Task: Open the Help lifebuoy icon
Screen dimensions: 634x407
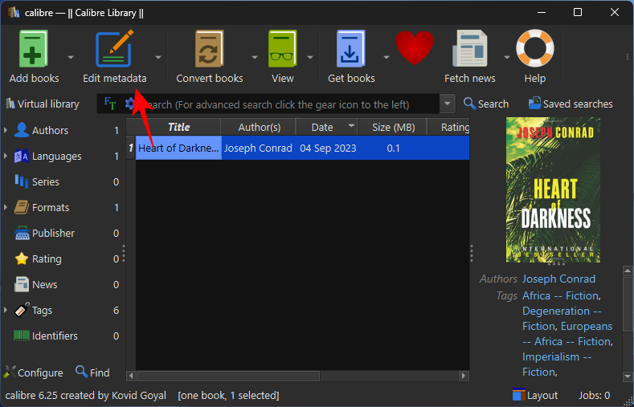Action: 535,47
